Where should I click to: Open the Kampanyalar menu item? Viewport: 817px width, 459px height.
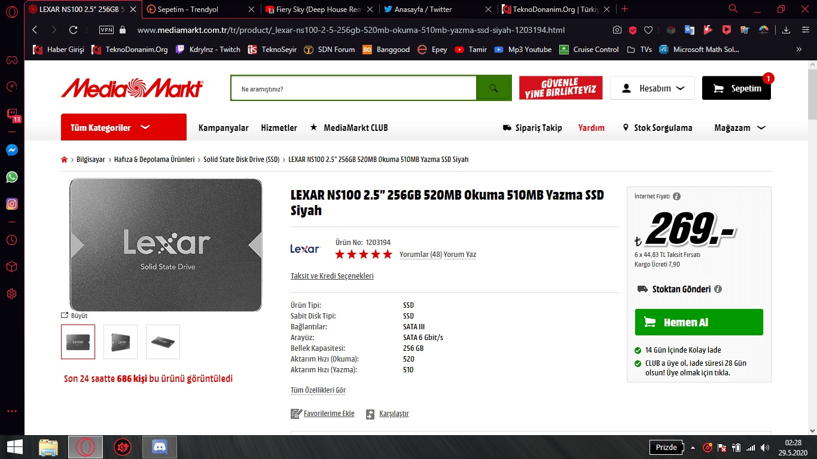[223, 128]
